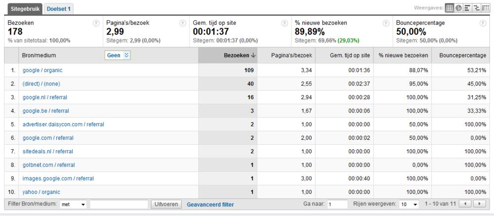Viewport: 494px width, 216px height.
Task: Open help icon for Gem. tijd op site
Action: pos(285,23)
